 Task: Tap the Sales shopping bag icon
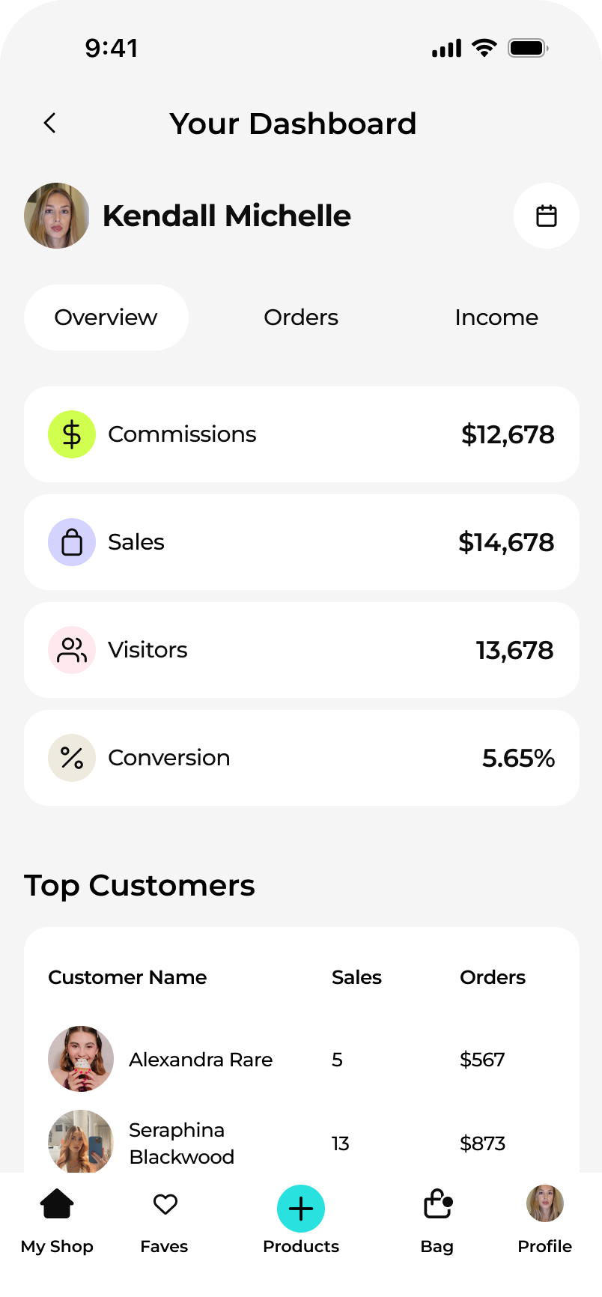click(72, 542)
